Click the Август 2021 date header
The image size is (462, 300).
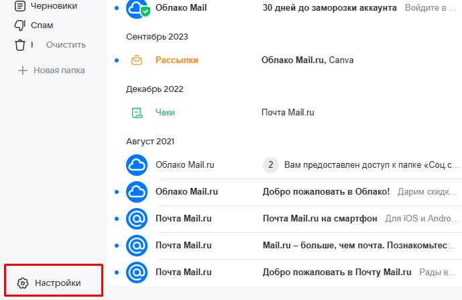(x=150, y=142)
